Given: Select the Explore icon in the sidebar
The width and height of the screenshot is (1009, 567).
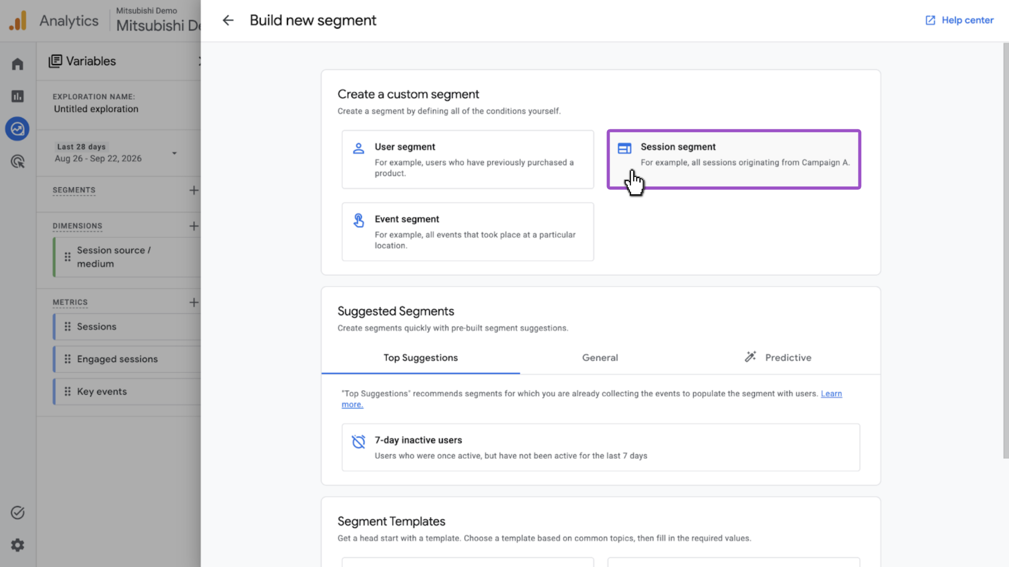Looking at the screenshot, I should pyautogui.click(x=17, y=129).
